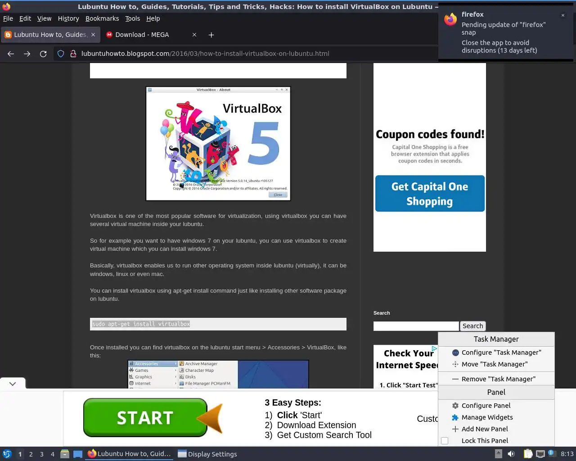The image size is (576, 461).
Task: Open the File menu
Action: coord(8,18)
